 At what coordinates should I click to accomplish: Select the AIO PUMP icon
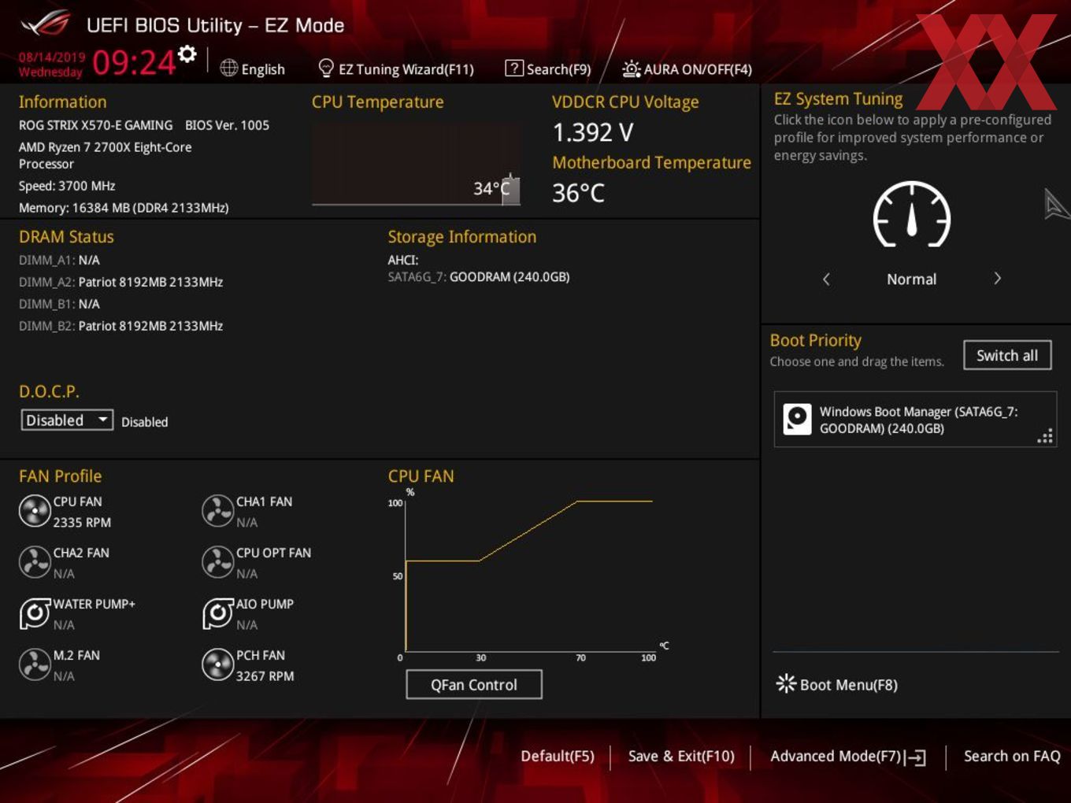pyautogui.click(x=217, y=613)
